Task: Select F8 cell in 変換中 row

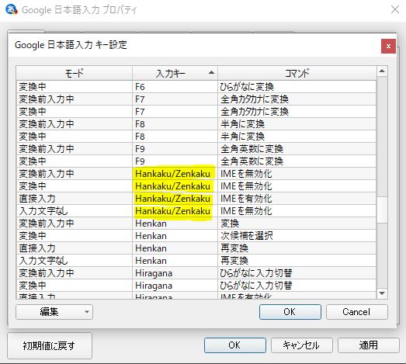Action: [175, 137]
